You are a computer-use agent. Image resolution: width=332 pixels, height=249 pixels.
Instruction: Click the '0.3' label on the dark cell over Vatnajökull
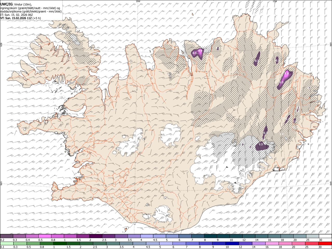pos(261,144)
